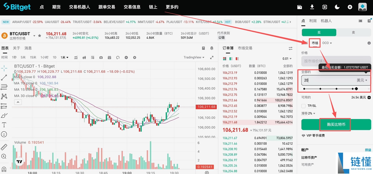This screenshot has height=174, width=373.
Task: Open the chart calendar icon
Action: [x=109, y=58]
